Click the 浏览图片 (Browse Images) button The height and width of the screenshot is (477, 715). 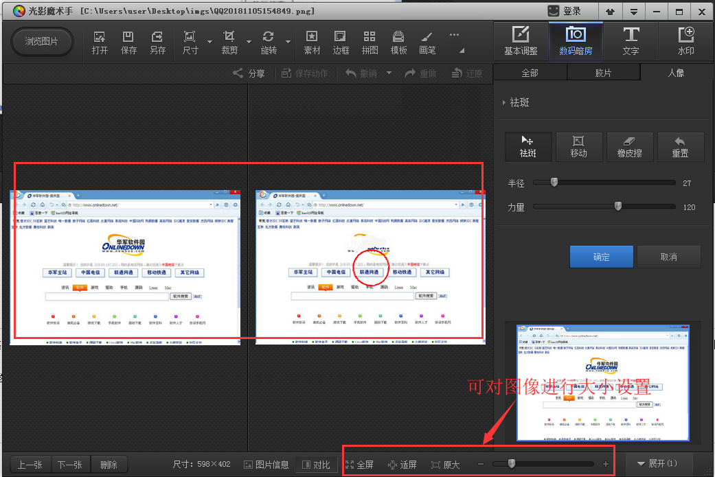point(42,41)
